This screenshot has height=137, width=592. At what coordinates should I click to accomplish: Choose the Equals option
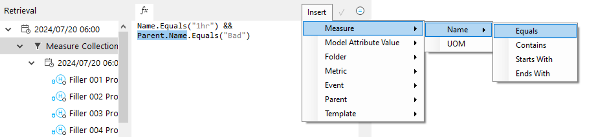(x=535, y=31)
